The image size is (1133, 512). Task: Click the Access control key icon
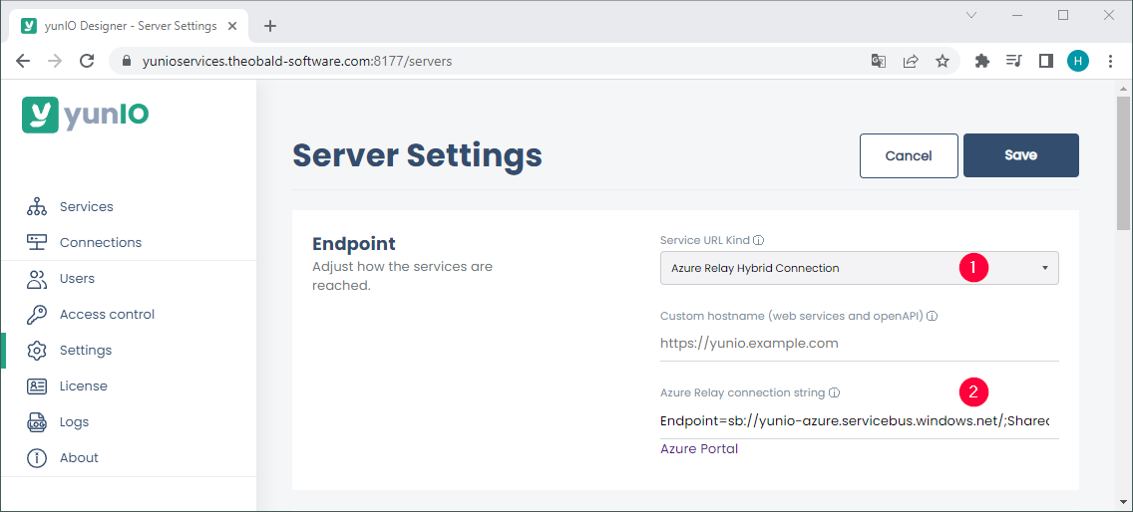[x=37, y=315]
